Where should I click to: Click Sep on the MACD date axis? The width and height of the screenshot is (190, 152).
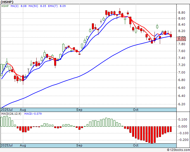point(79,145)
